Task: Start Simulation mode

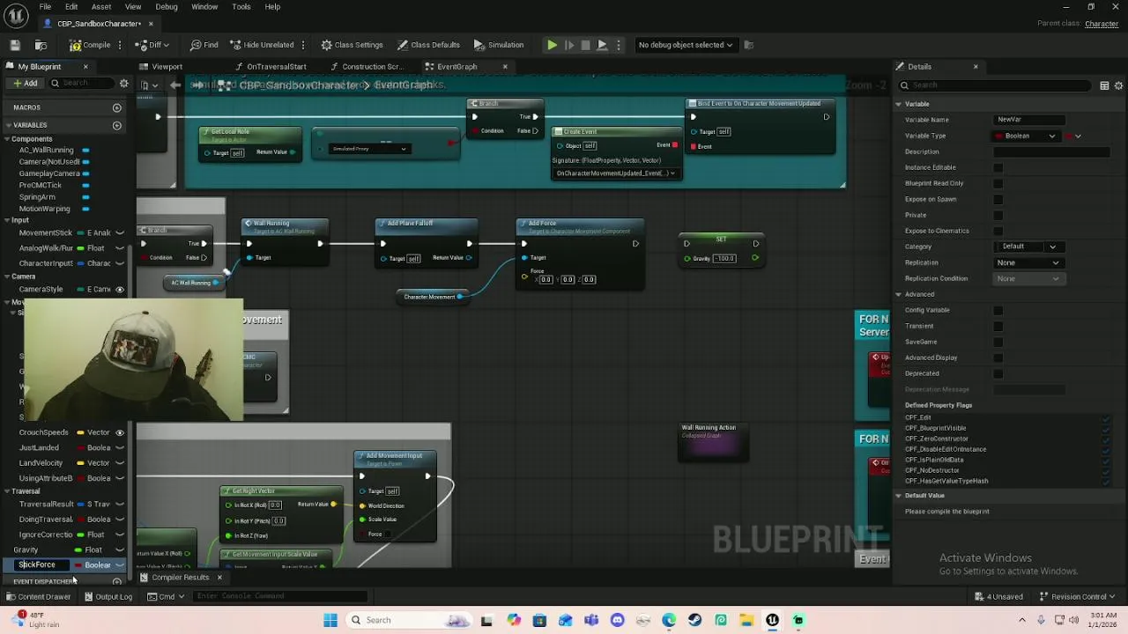Action: 498,45
